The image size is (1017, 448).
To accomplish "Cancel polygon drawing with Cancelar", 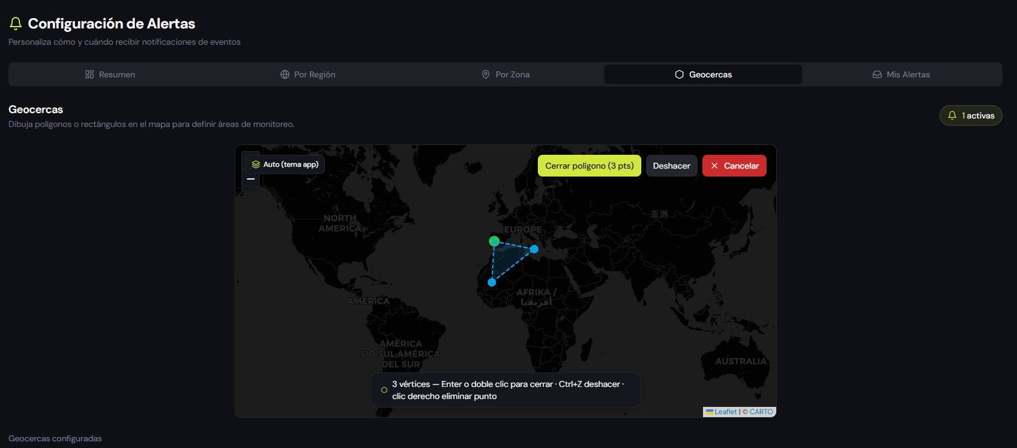I will pyautogui.click(x=734, y=166).
